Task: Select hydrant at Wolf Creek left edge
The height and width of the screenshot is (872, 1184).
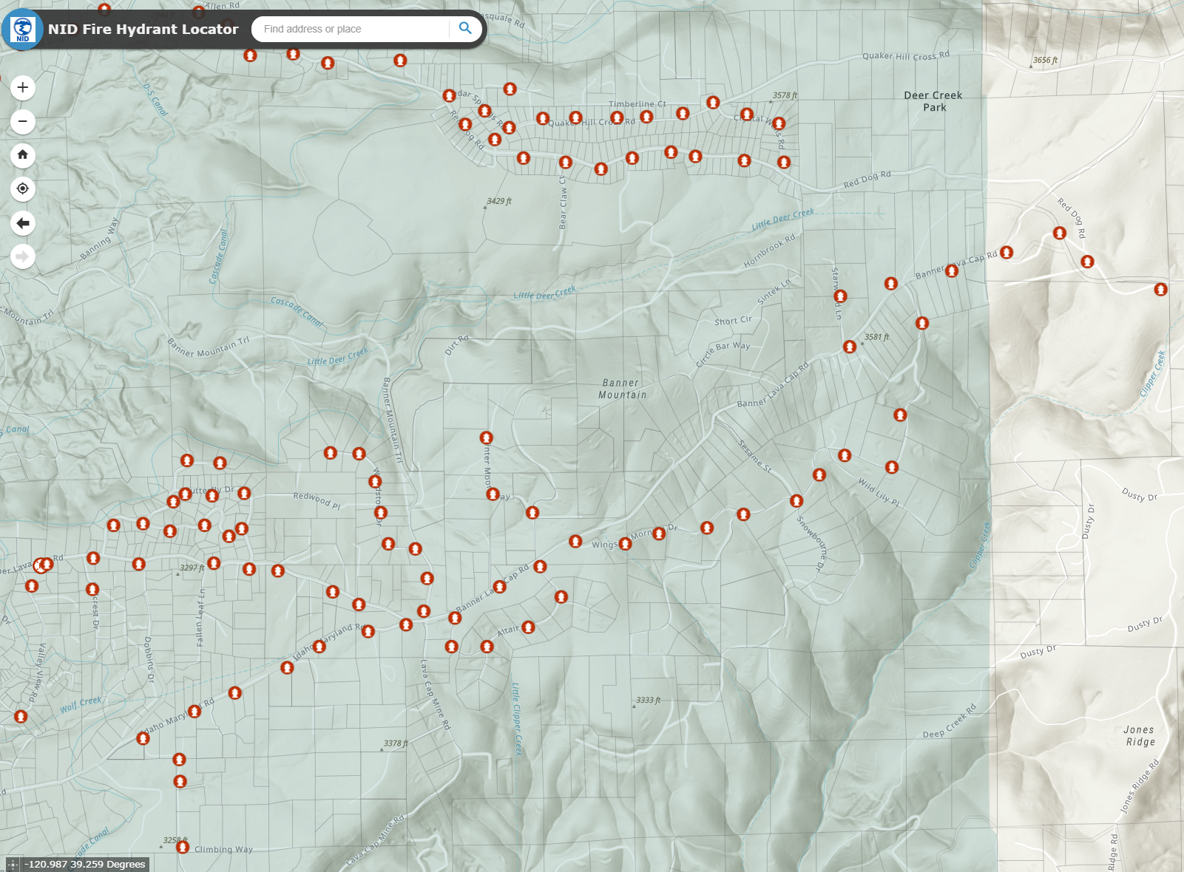Action: 21,716
